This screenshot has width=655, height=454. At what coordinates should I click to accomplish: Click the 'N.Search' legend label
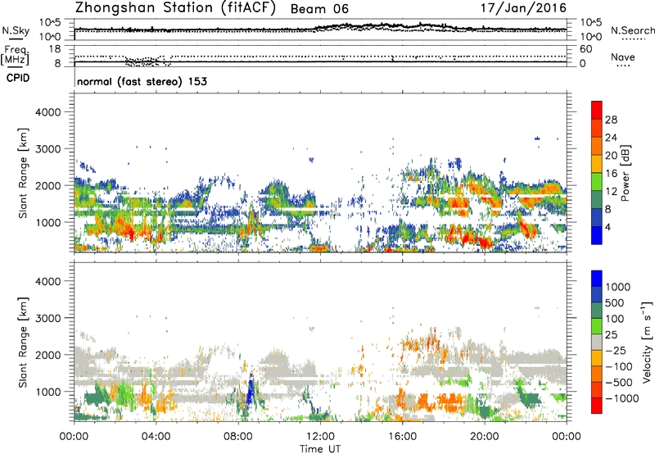[x=632, y=30]
